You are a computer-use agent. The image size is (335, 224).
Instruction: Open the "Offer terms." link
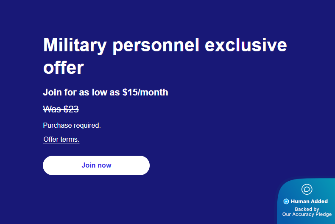coord(61,139)
